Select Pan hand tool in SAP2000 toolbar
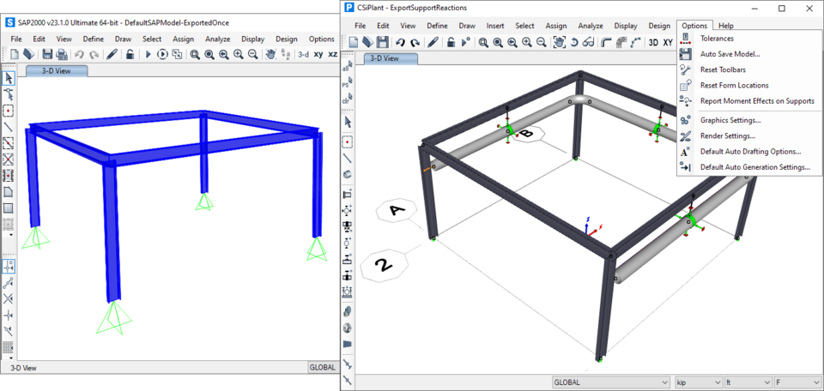 [271, 54]
